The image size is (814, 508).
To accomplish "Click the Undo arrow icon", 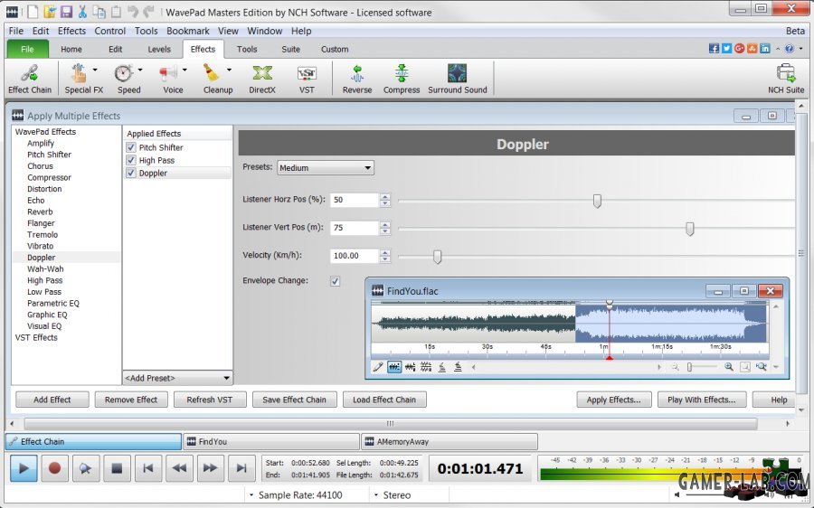I will pyautogui.click(x=133, y=12).
